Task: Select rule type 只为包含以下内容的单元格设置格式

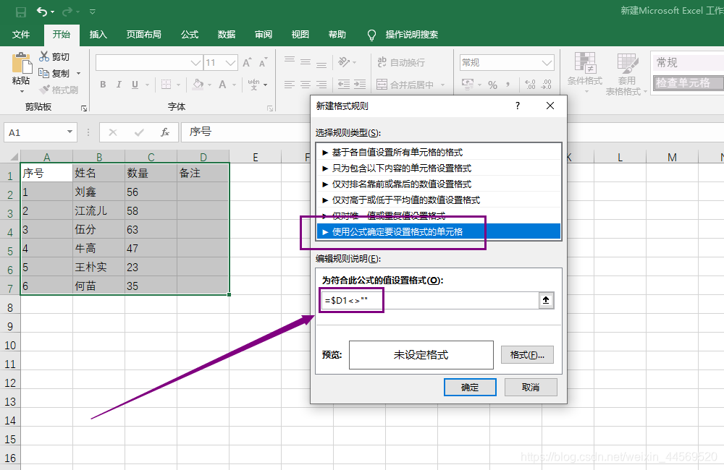Action: 439,168
